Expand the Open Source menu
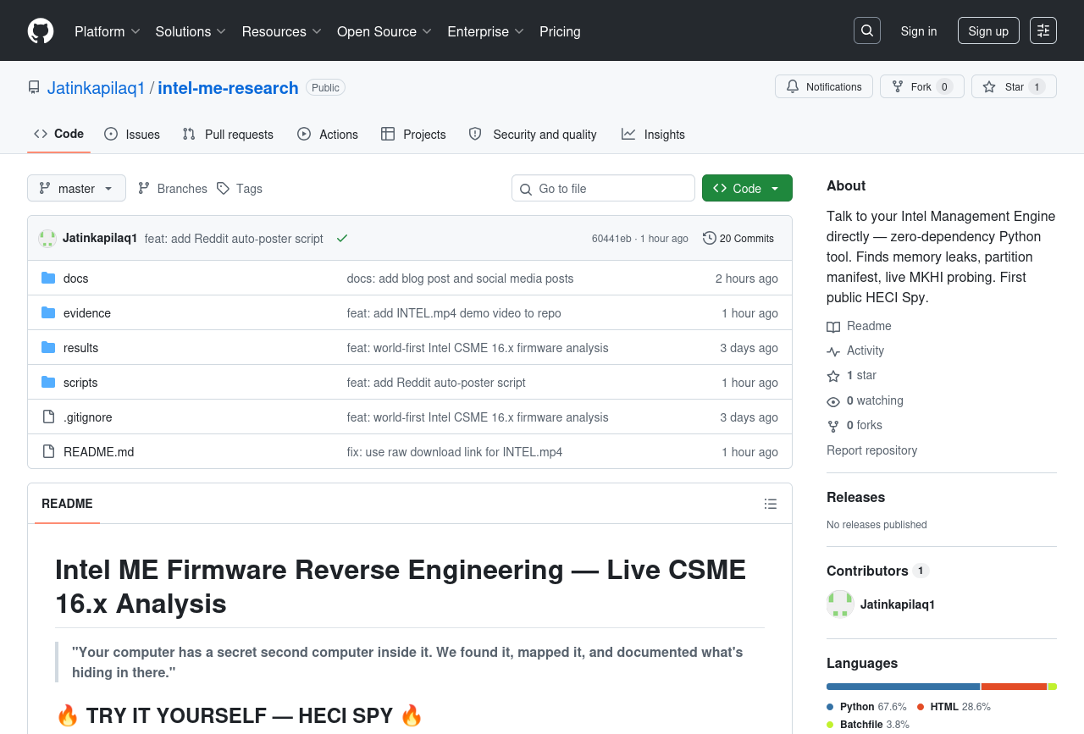 [384, 31]
